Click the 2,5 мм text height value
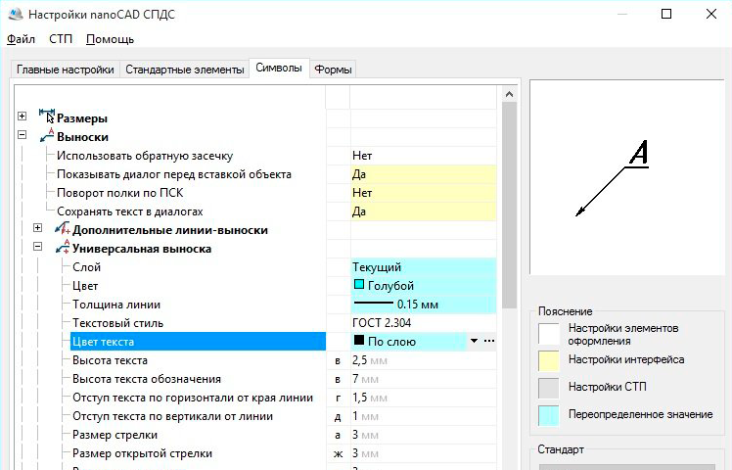Screen dimensions: 732x470 pos(424,360)
